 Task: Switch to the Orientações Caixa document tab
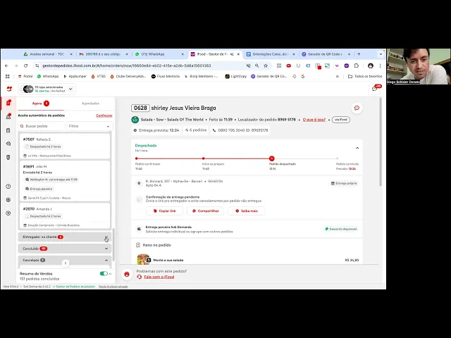(x=271, y=54)
